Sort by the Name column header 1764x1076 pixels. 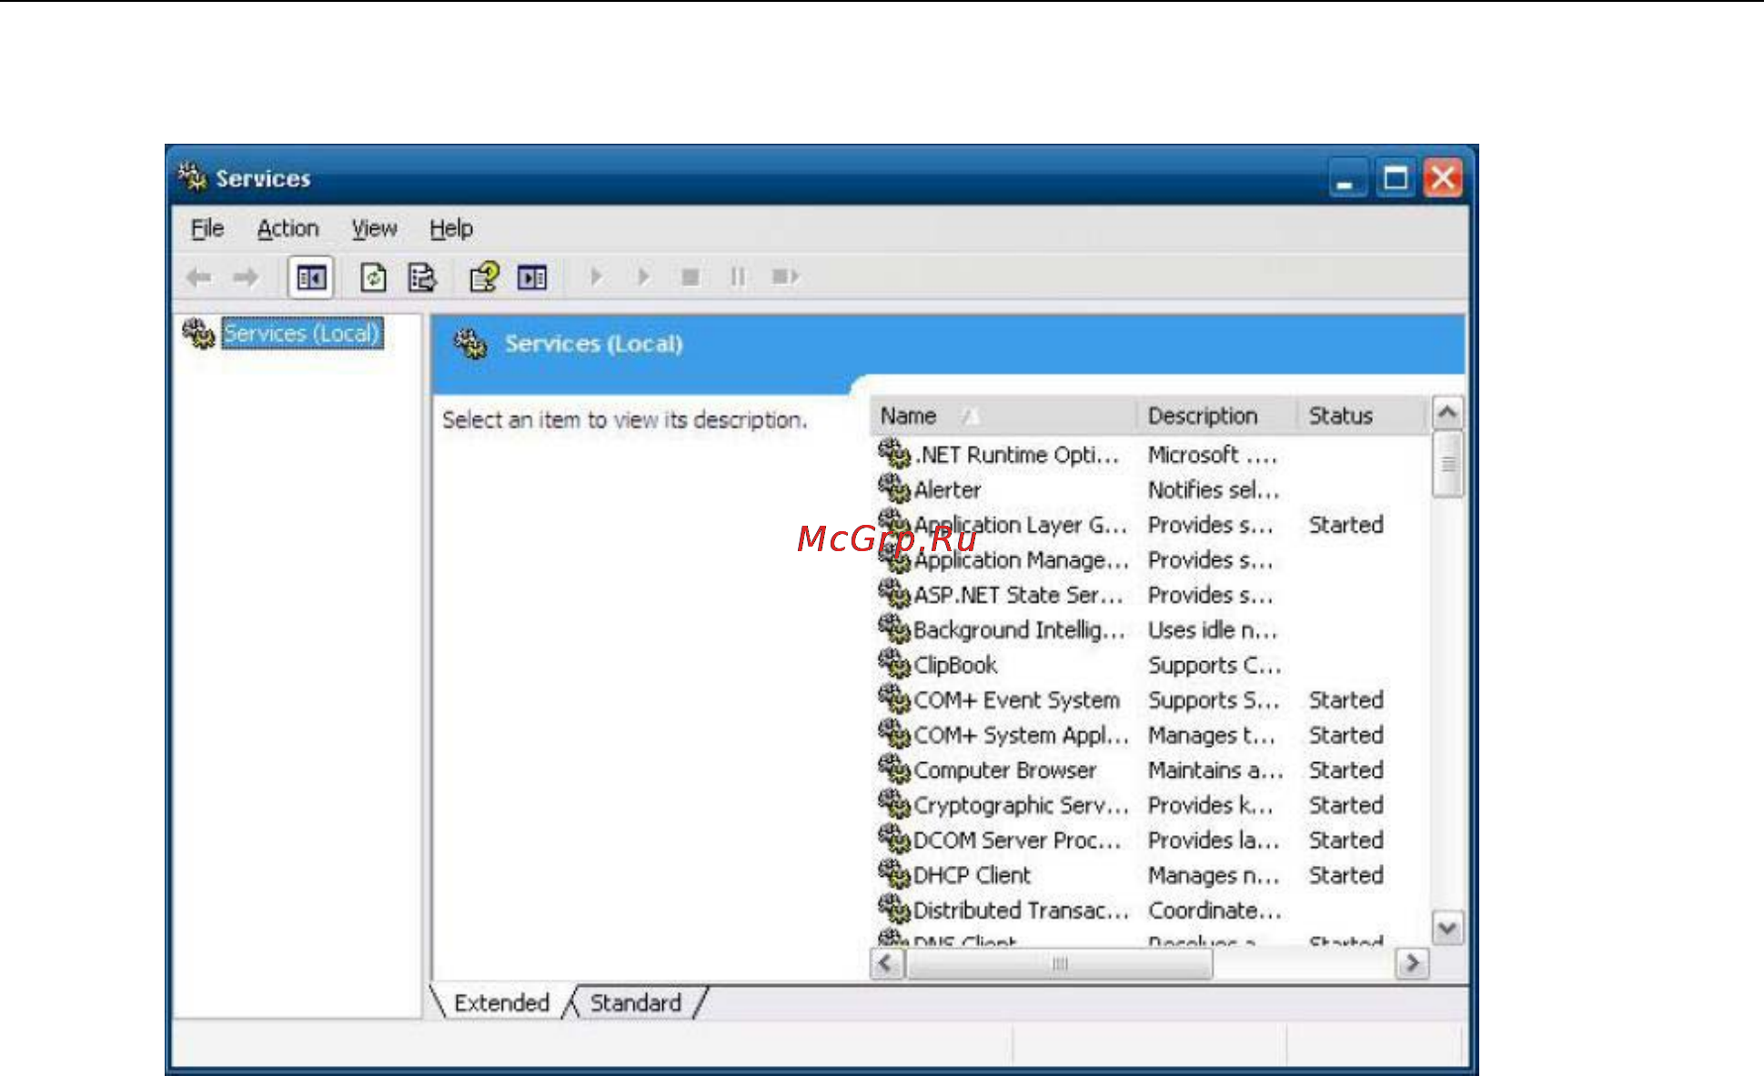pos(1003,416)
